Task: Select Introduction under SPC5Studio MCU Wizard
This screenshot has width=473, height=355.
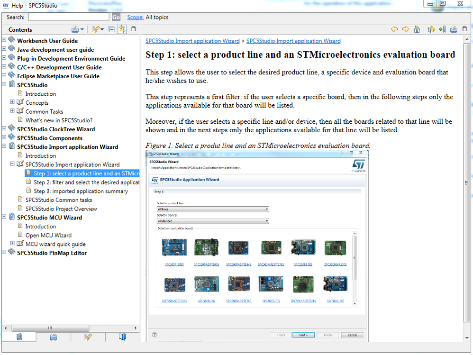Action: [40, 226]
